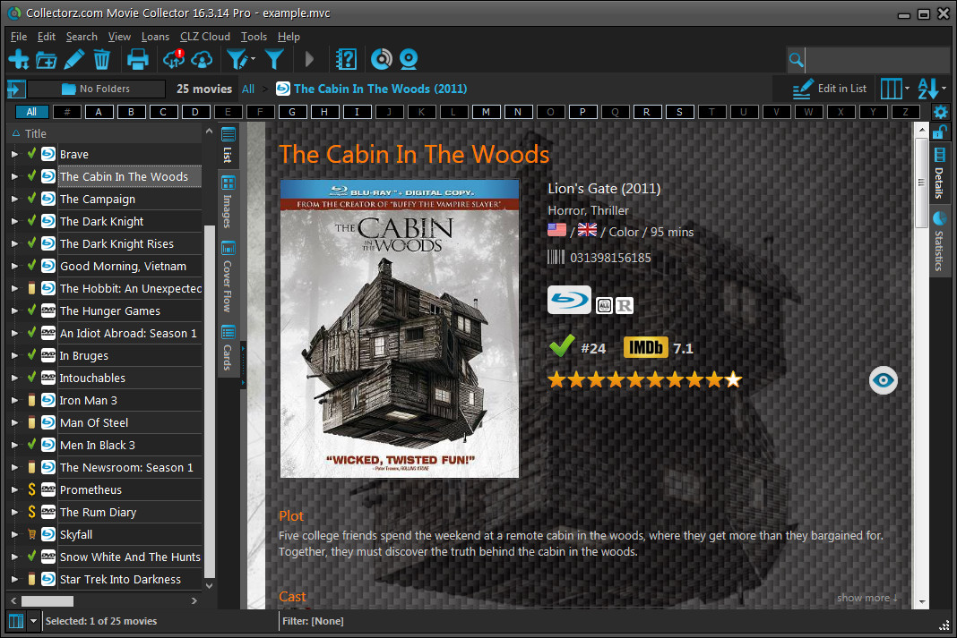Viewport: 957px width, 638px height.
Task: Click the cloud account icon with person
Action: [202, 59]
